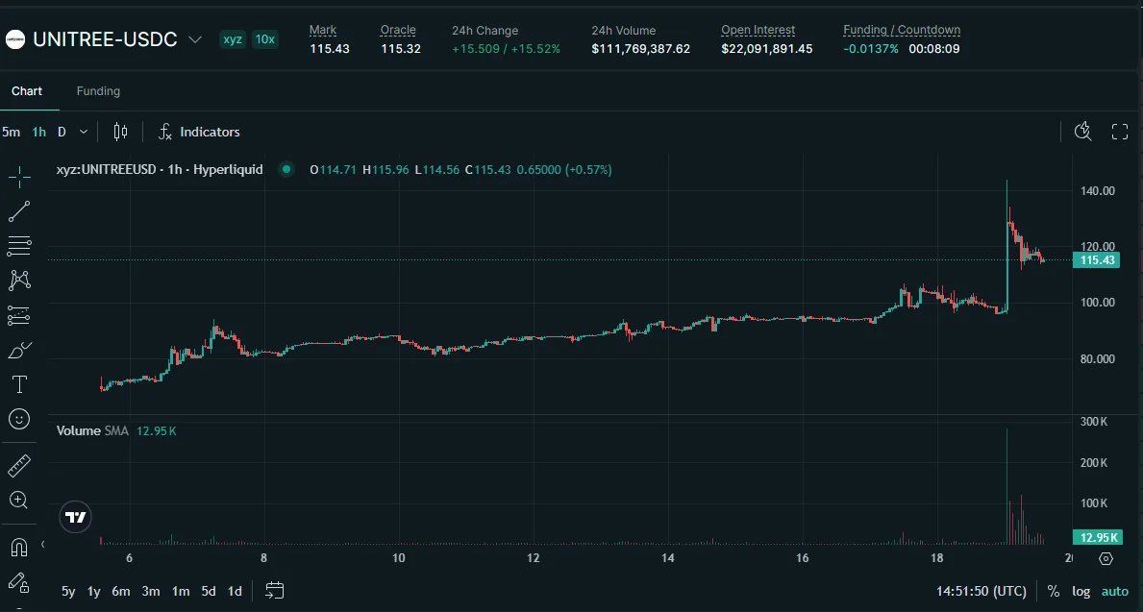Set date range to 5y

[68, 591]
